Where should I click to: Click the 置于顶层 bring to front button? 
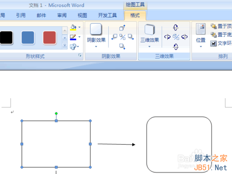[x=221, y=26]
